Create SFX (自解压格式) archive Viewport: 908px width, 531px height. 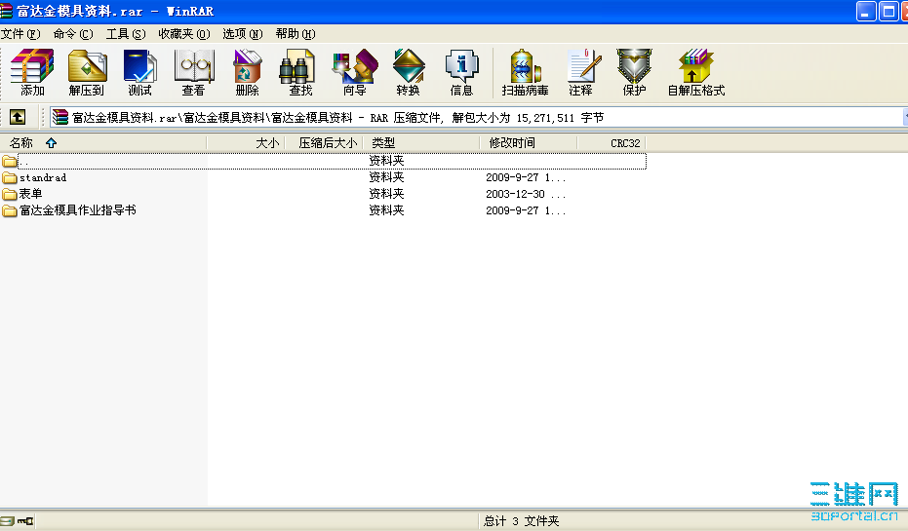(696, 72)
